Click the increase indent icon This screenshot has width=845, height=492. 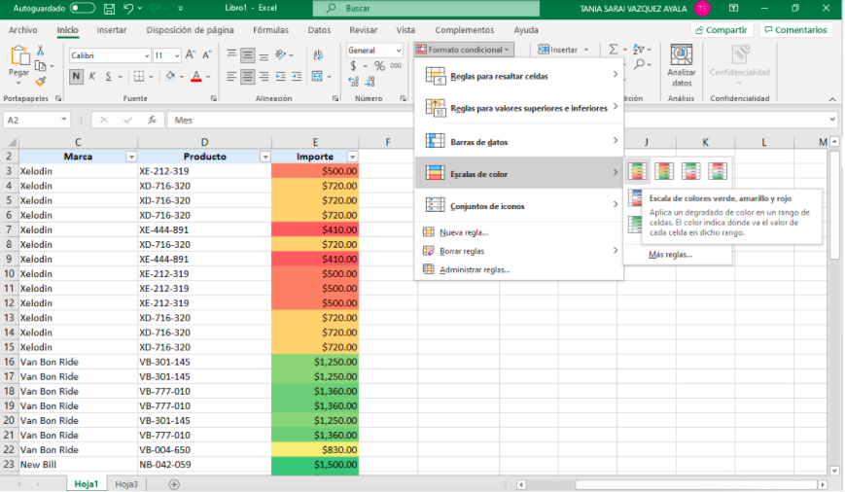click(297, 77)
